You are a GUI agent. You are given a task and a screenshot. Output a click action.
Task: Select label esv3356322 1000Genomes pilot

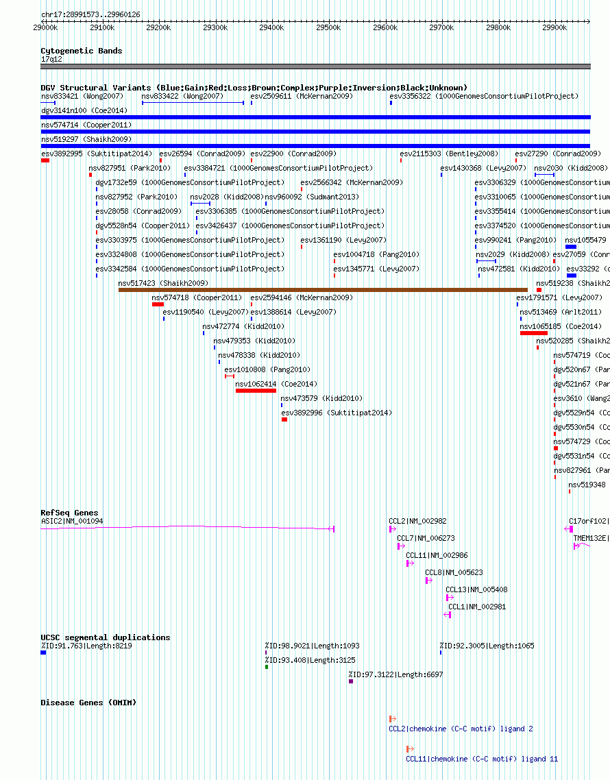(484, 96)
